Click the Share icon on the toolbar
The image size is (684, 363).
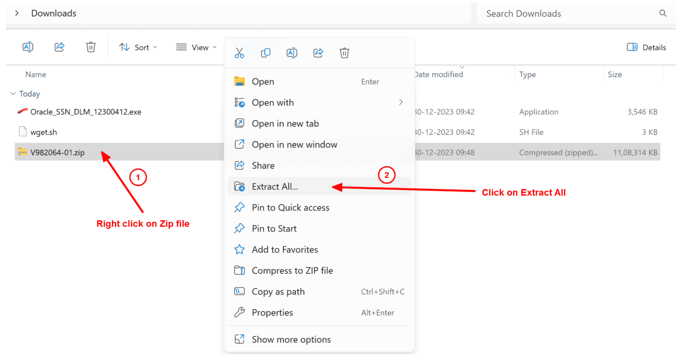[59, 47]
